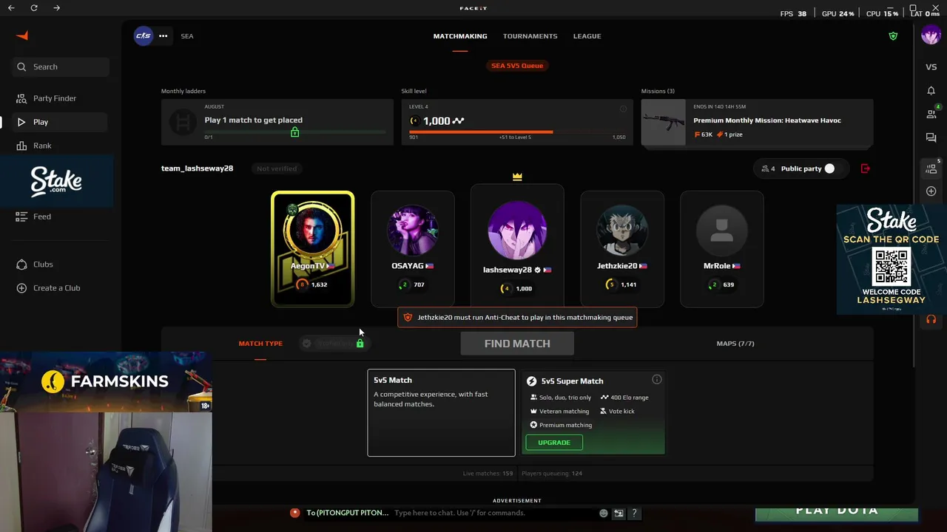Open the chat help question mark

click(634, 513)
